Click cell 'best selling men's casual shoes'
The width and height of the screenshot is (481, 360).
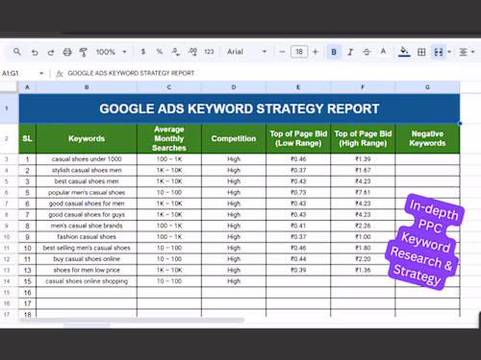(87, 248)
